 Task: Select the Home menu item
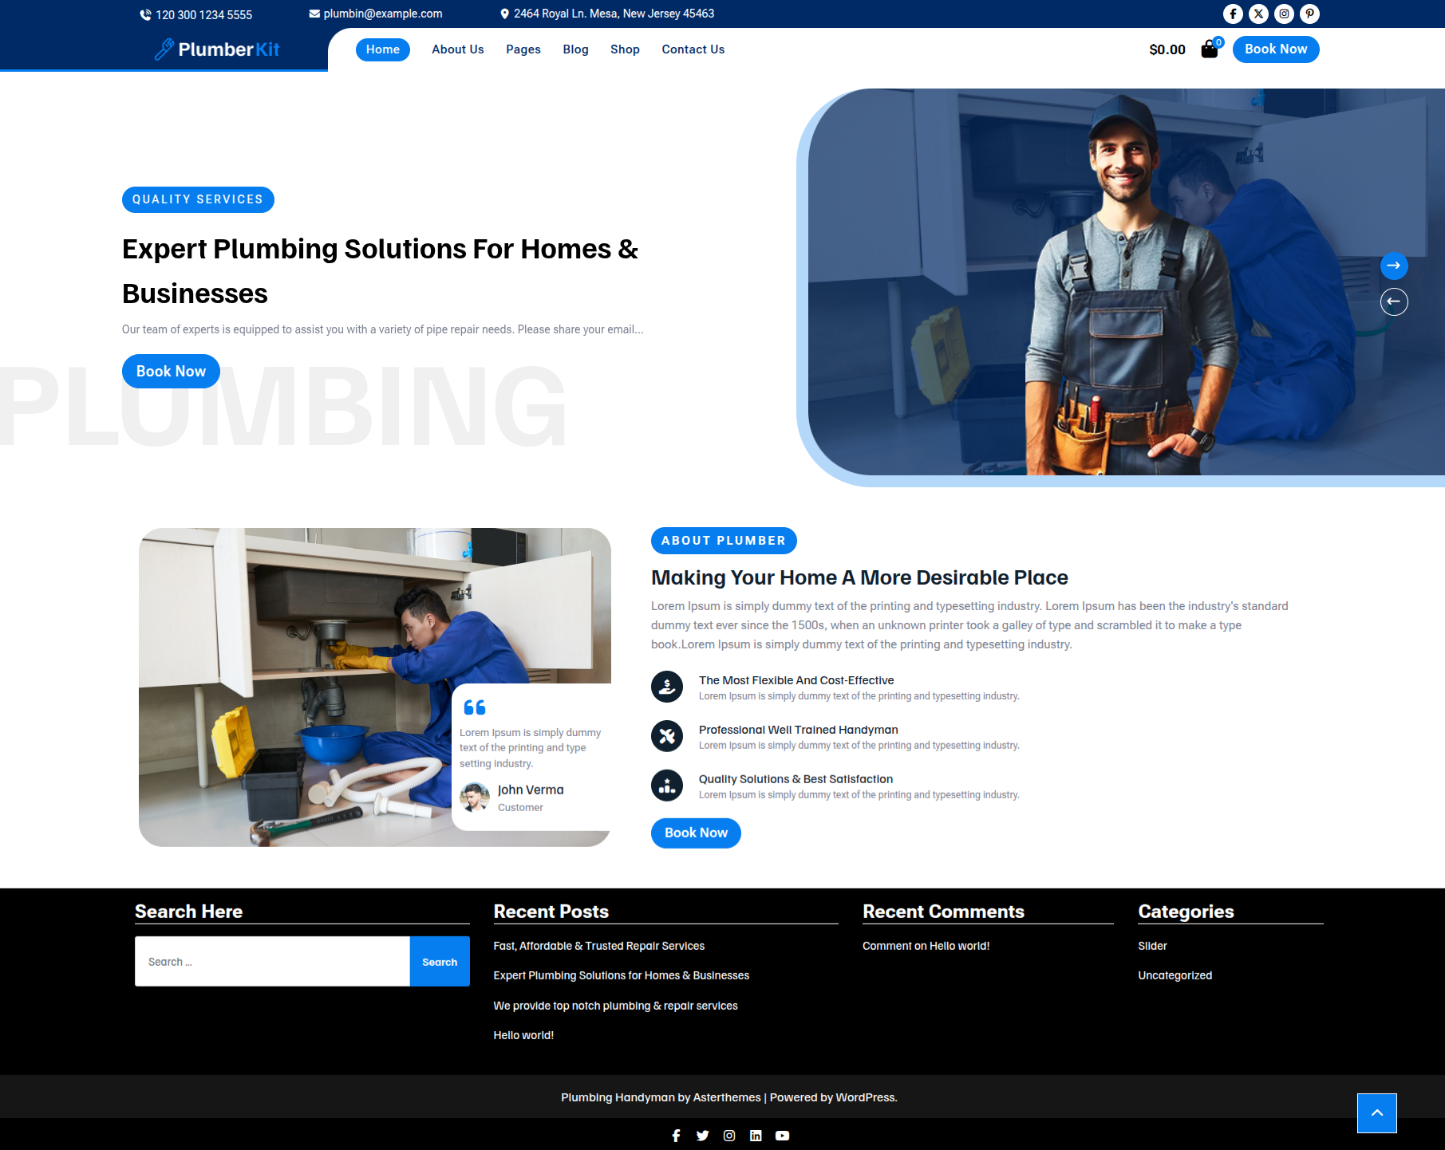[x=382, y=49]
